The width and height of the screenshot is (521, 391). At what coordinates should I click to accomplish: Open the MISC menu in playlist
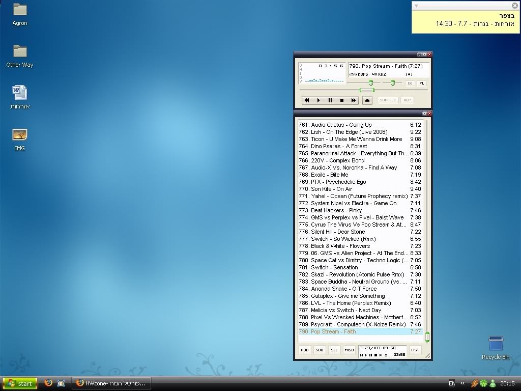click(x=349, y=350)
